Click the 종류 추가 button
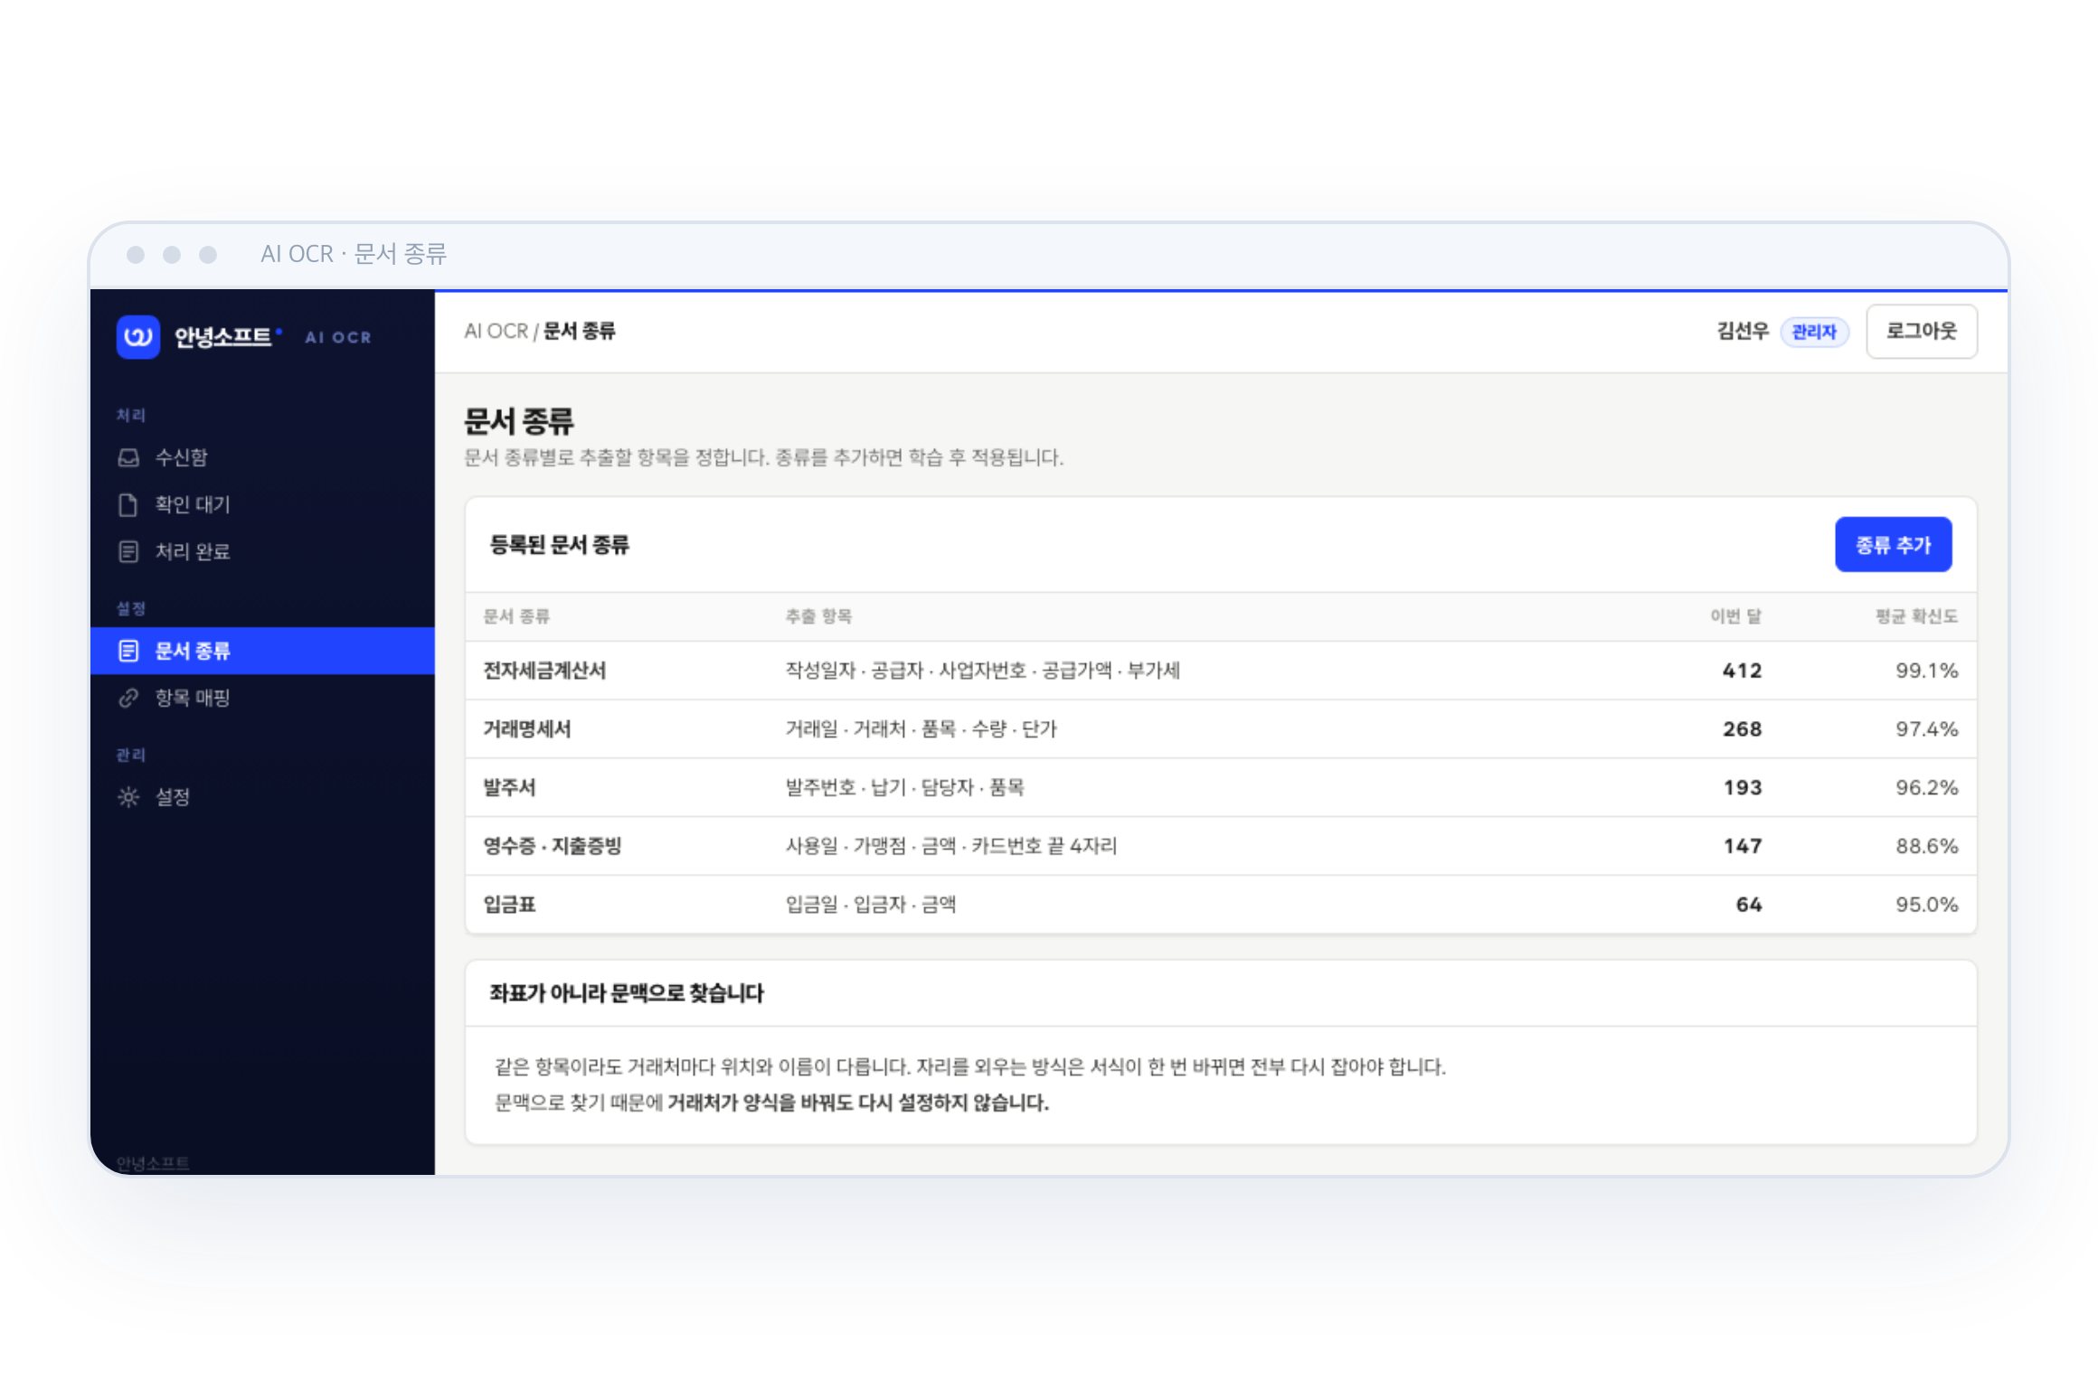 (1893, 545)
